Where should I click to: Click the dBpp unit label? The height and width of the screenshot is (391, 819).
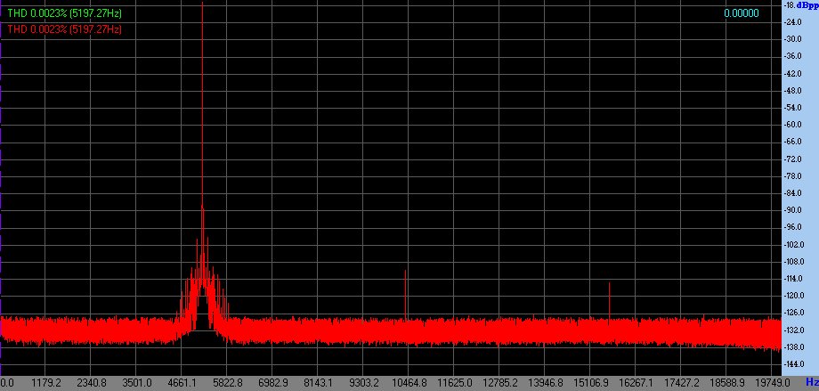[807, 4]
